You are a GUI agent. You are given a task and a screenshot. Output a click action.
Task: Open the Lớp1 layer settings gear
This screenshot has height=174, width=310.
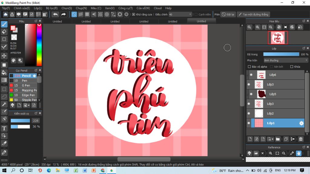coord(301,123)
